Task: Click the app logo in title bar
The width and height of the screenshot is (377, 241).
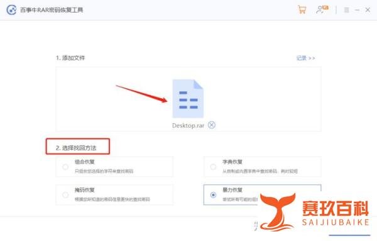Action: [x=11, y=10]
